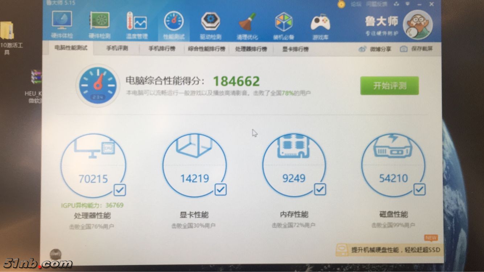
Task: Click 保存截屏 save screenshot link
Action: [x=417, y=49]
